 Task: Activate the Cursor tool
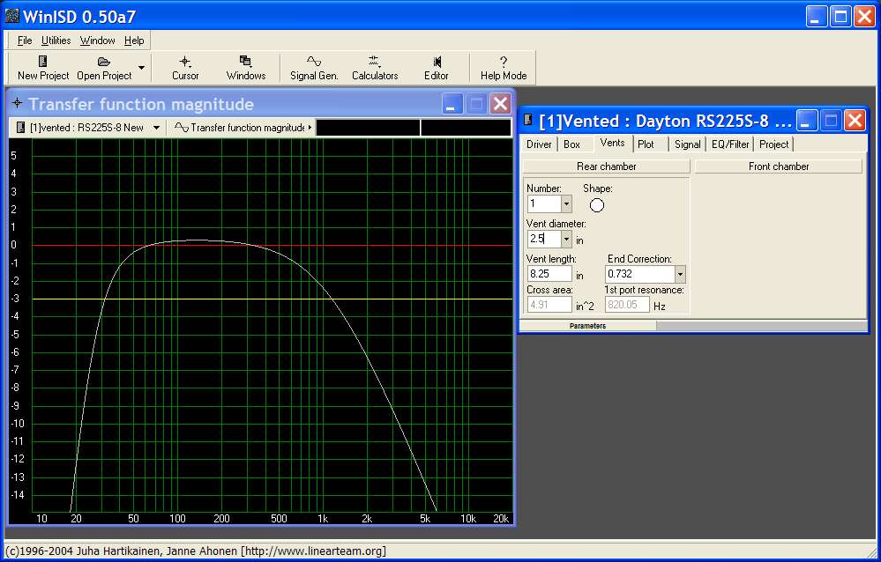click(185, 68)
